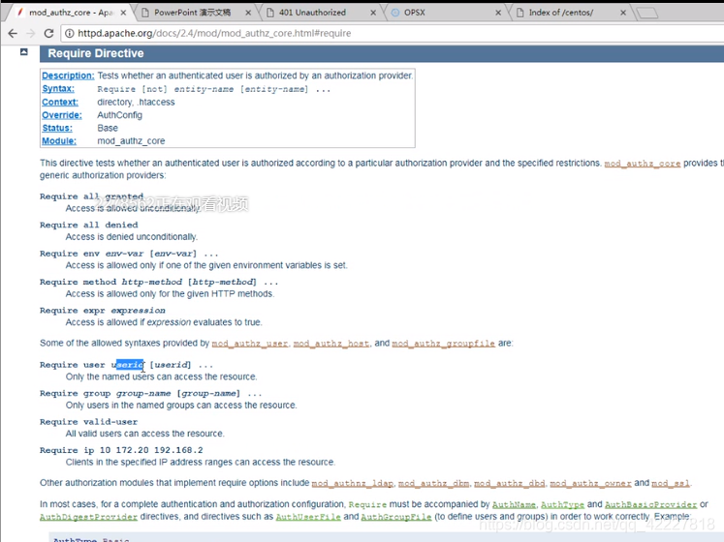Reload the page with the refresh icon

coord(48,33)
